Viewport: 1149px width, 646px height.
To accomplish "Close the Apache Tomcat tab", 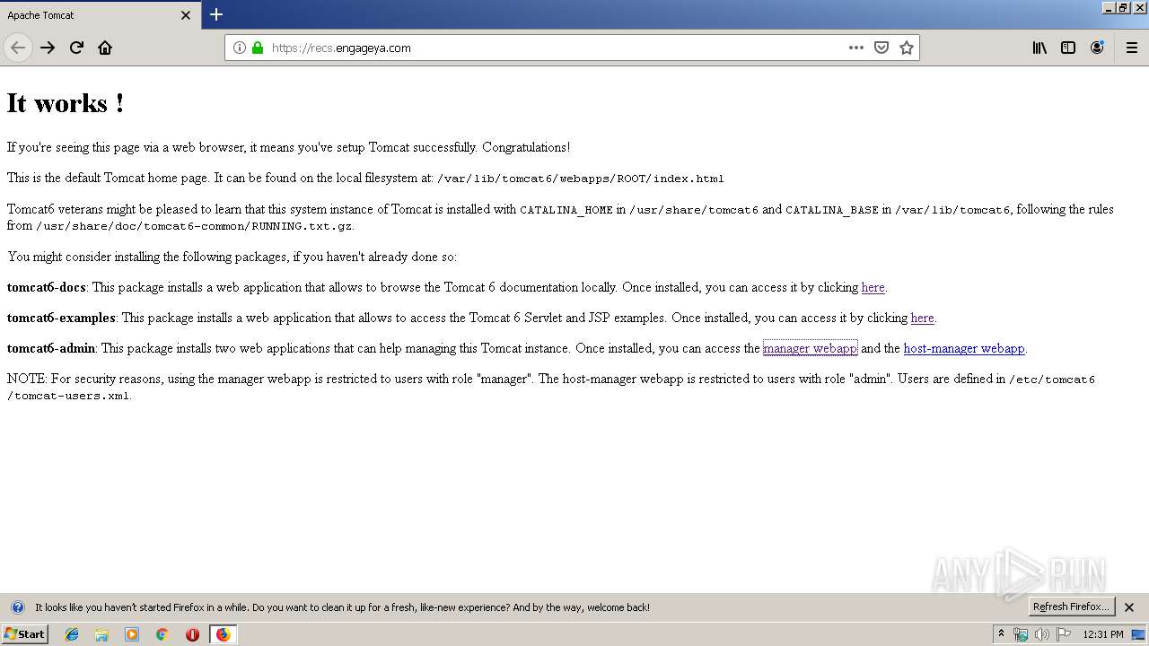I will coord(186,15).
